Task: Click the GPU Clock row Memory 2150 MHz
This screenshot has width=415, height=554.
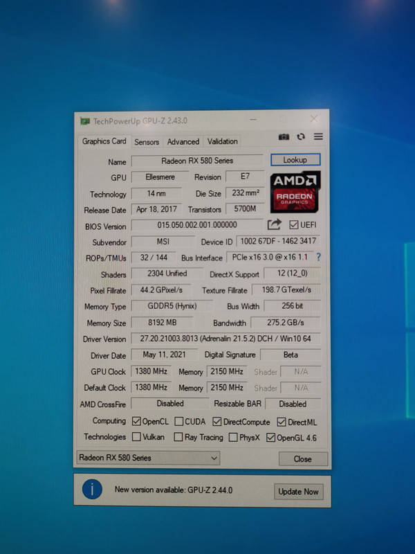Action: 227,371
